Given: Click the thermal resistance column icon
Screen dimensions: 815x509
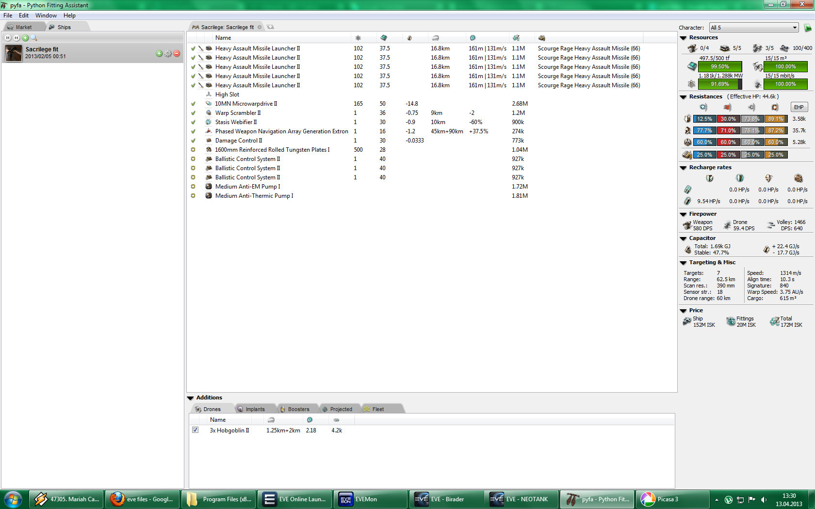Looking at the screenshot, I should [x=727, y=107].
